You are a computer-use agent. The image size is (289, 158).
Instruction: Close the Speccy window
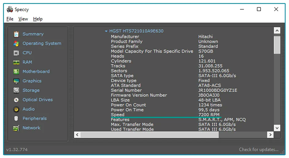point(276,9)
